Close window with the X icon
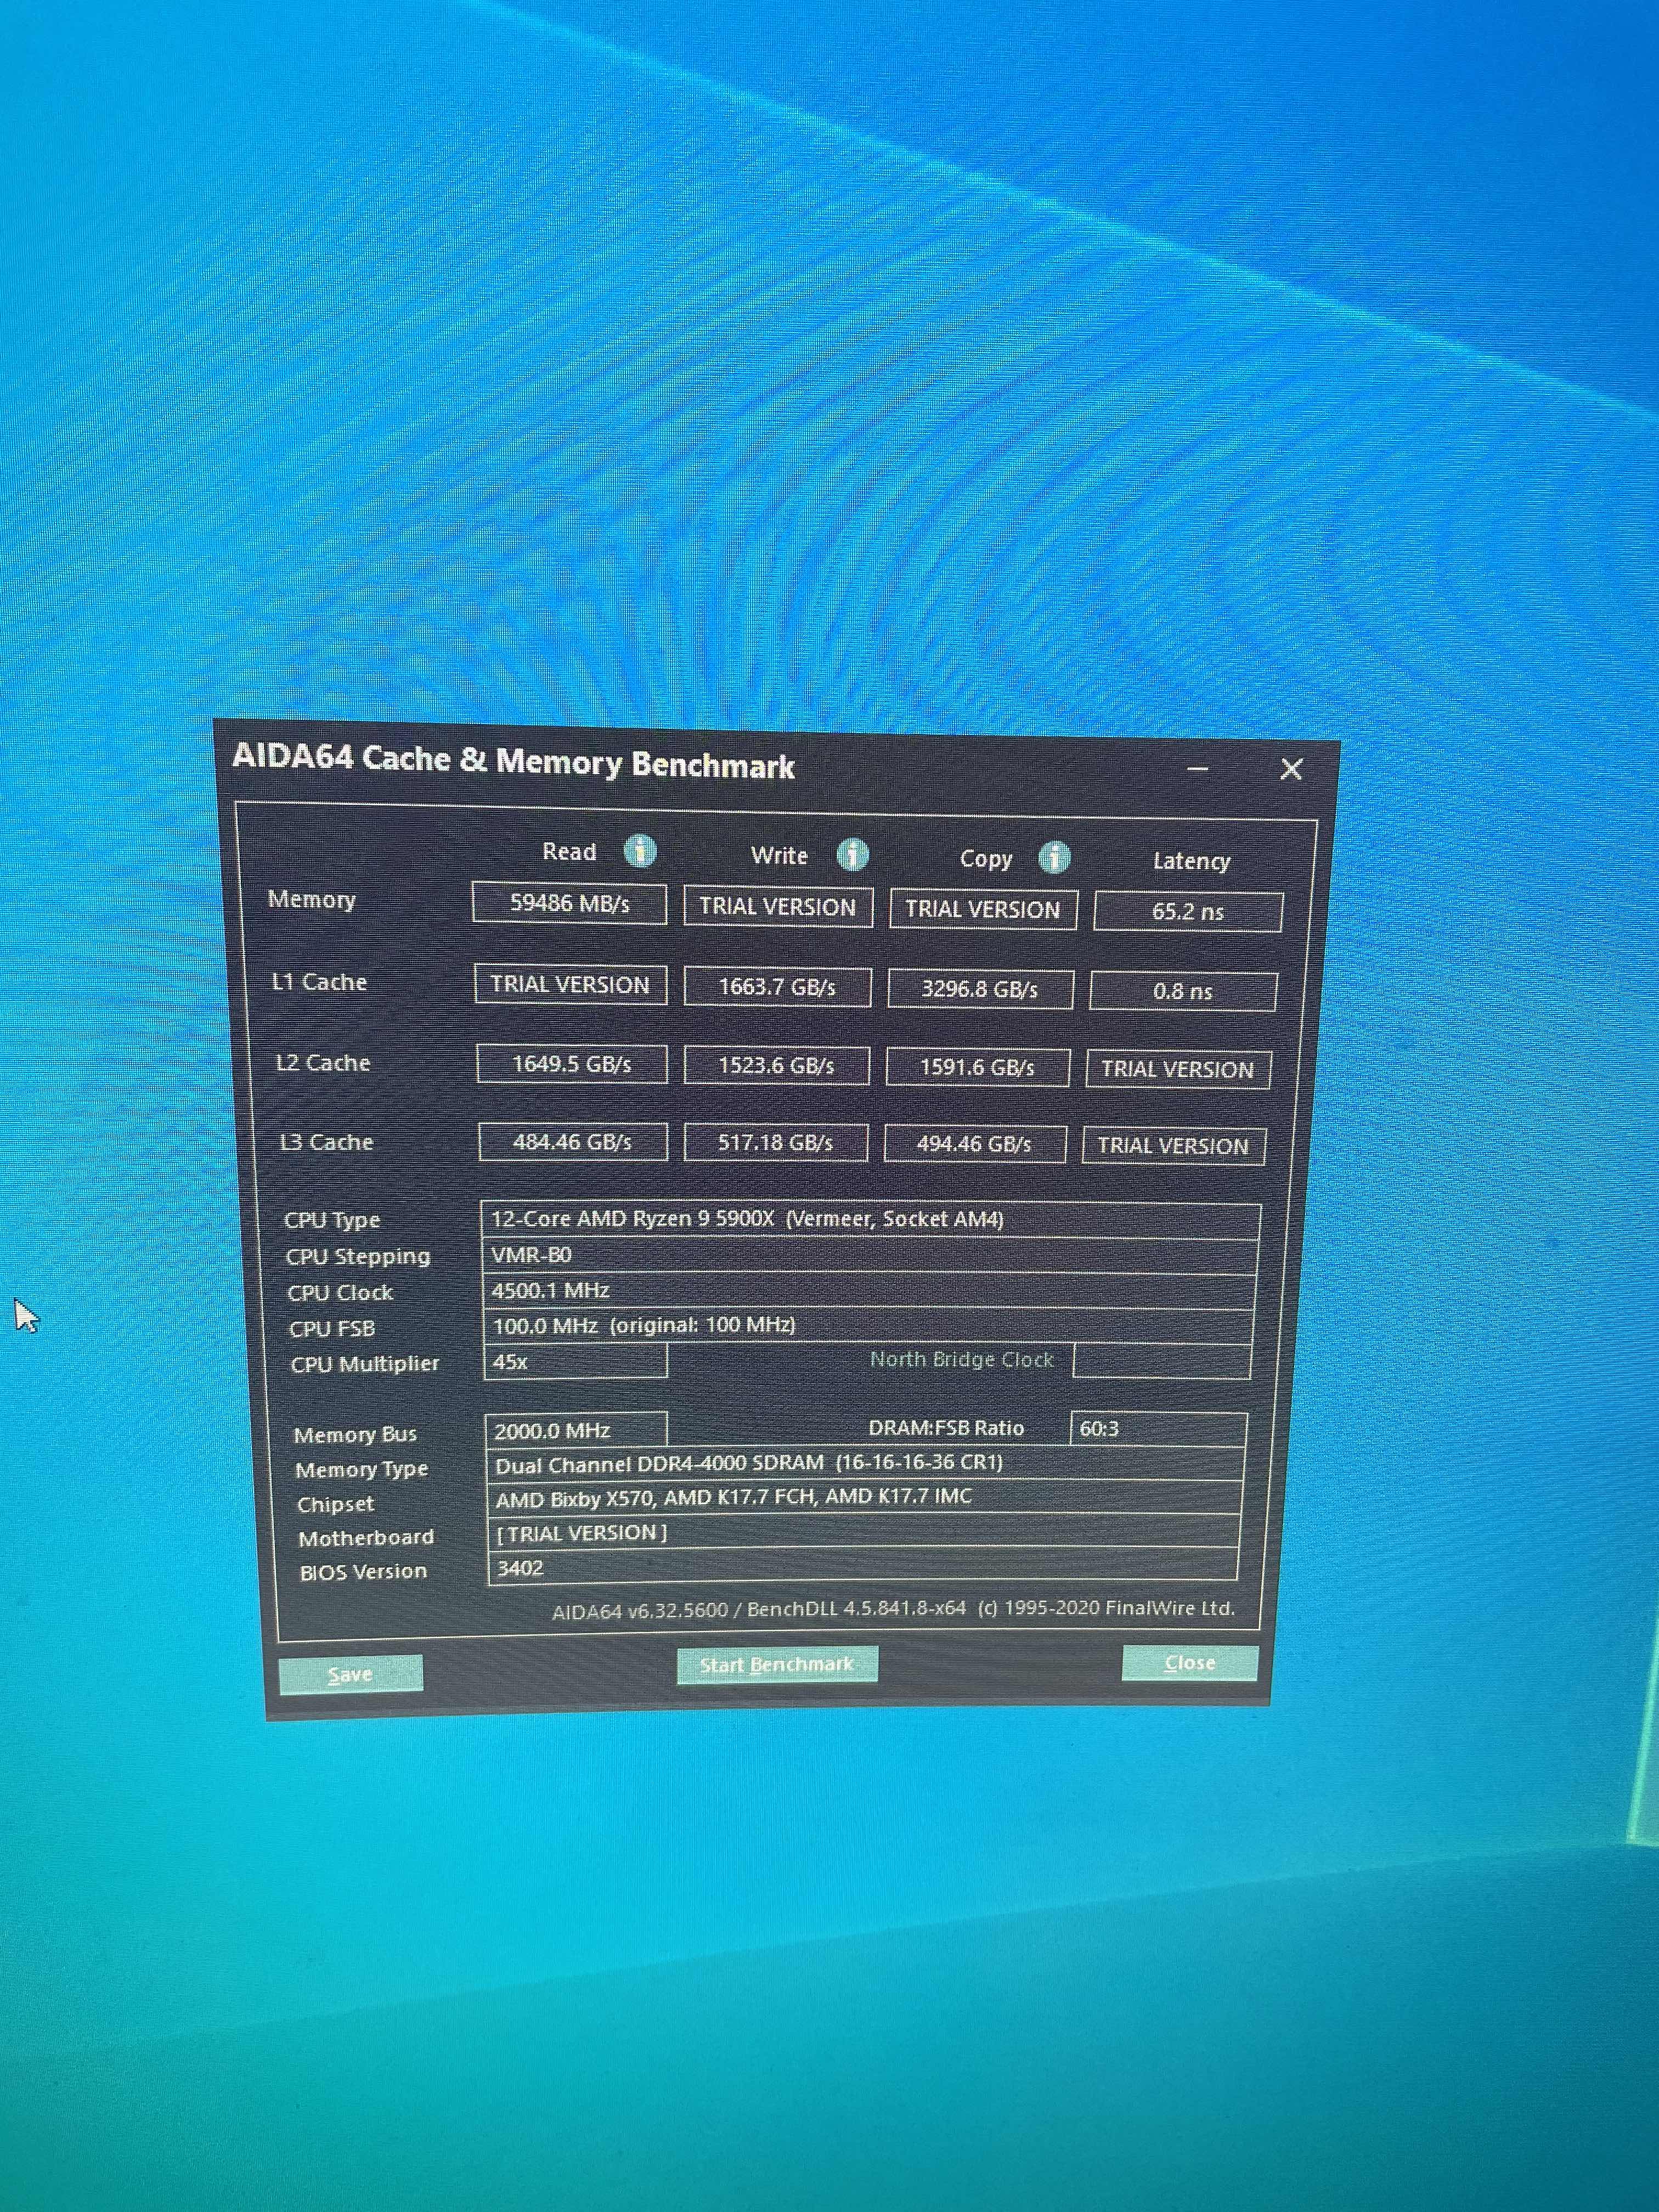Screen dimensions: 1659x2212 [x=1291, y=769]
